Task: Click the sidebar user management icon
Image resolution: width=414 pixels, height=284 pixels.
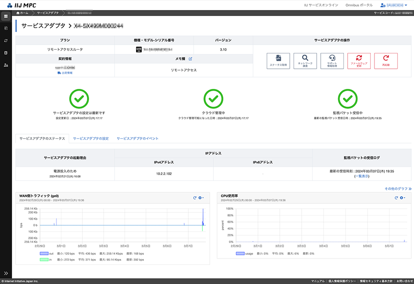Action: point(6,65)
